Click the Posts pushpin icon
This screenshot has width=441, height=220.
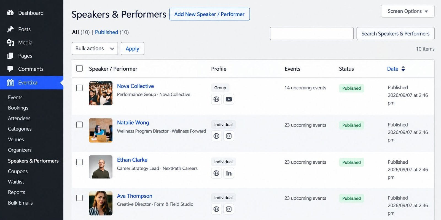pyautogui.click(x=10, y=29)
